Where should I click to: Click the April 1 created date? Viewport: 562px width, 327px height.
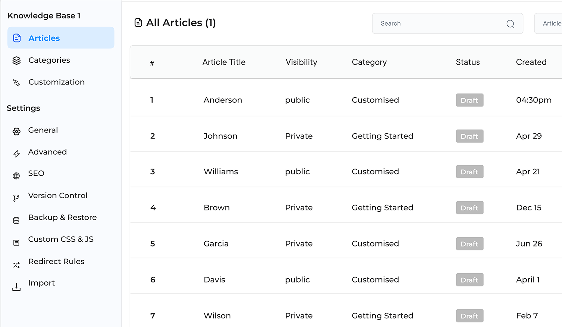[x=528, y=280]
